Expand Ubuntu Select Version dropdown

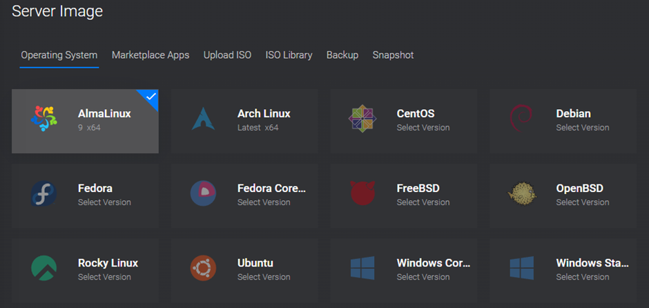pyautogui.click(x=264, y=277)
